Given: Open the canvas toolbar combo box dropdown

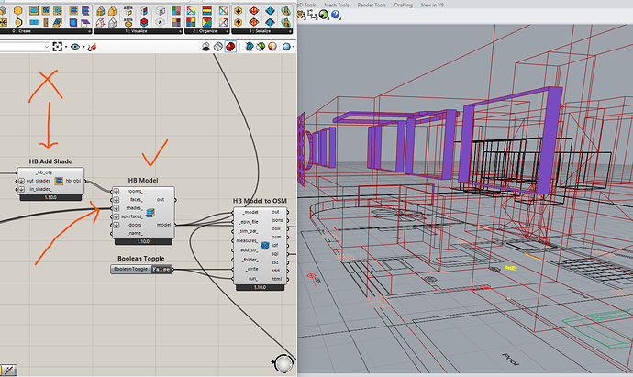Looking at the screenshot, I should [46, 47].
